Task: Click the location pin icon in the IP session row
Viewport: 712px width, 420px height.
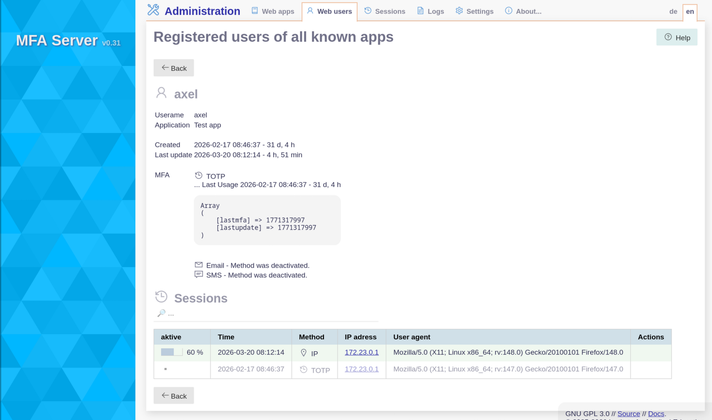Action: tap(303, 352)
